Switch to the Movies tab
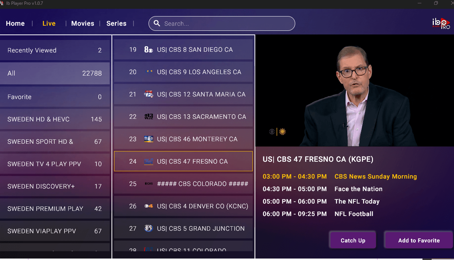 (83, 23)
